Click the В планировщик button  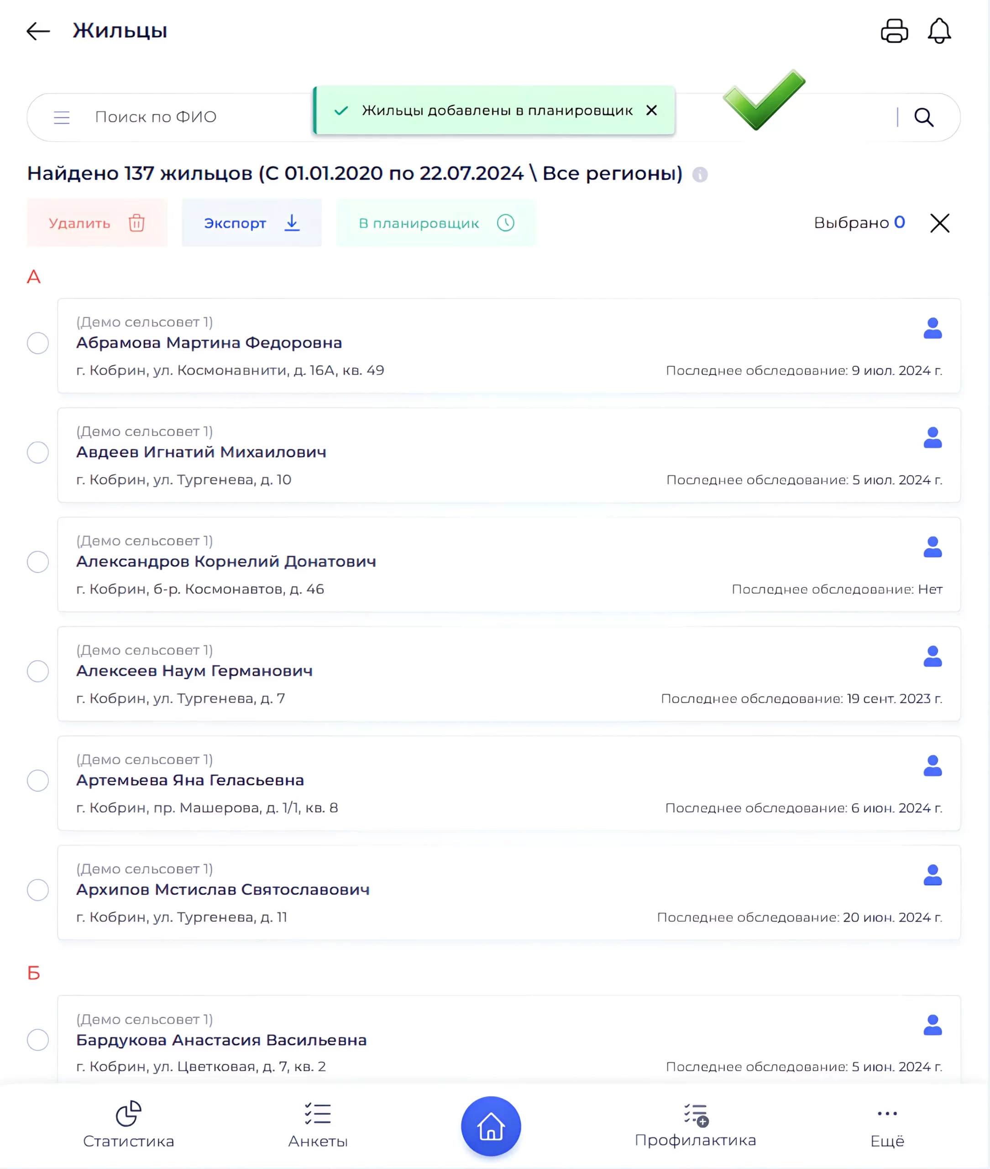pos(436,223)
